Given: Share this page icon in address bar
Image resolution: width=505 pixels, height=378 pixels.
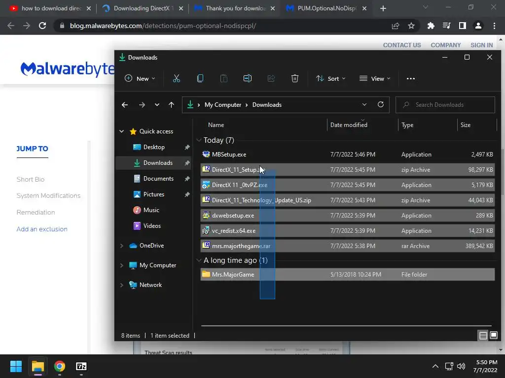Looking at the screenshot, I should pyautogui.click(x=396, y=26).
